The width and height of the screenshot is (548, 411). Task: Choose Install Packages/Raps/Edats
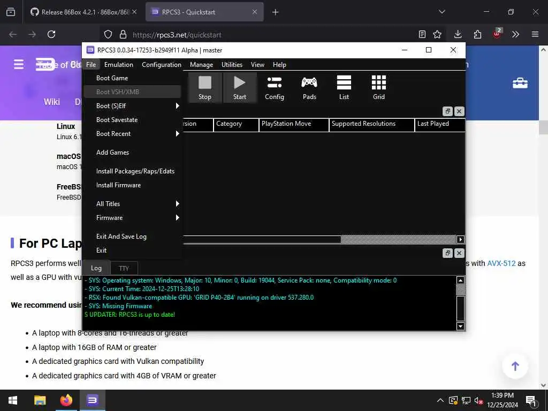click(x=132, y=171)
